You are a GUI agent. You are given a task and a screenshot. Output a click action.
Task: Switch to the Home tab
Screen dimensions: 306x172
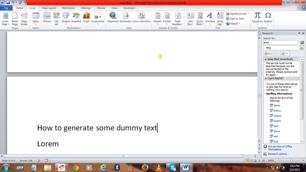pos(20,8)
